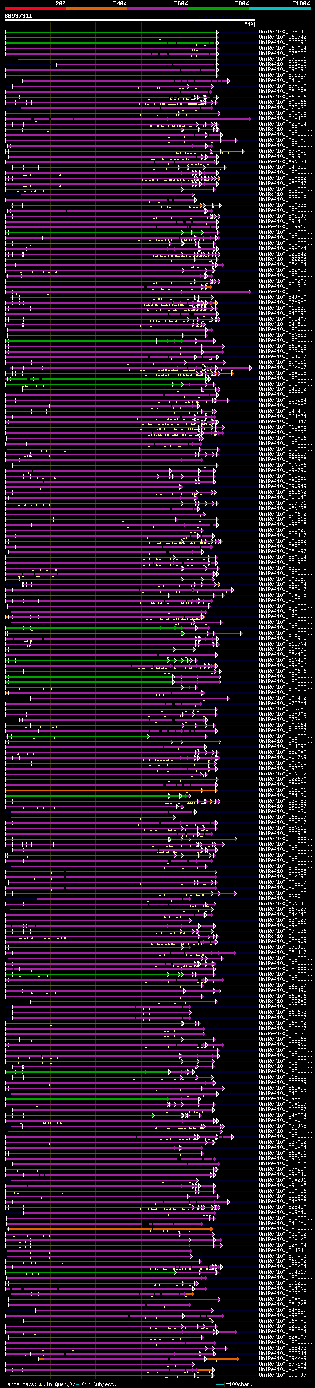Select UniRef100_B6QET6 label
The width and height of the screenshot is (315, 1388).
282,97
